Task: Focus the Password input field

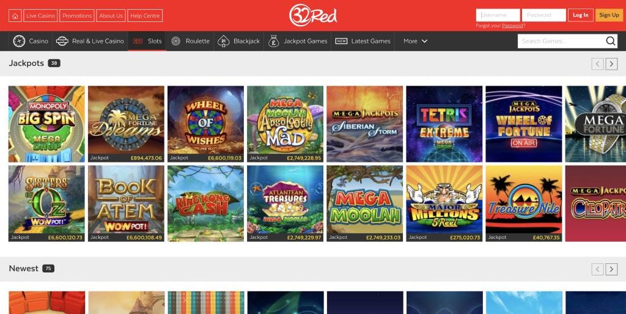Action: (543, 15)
